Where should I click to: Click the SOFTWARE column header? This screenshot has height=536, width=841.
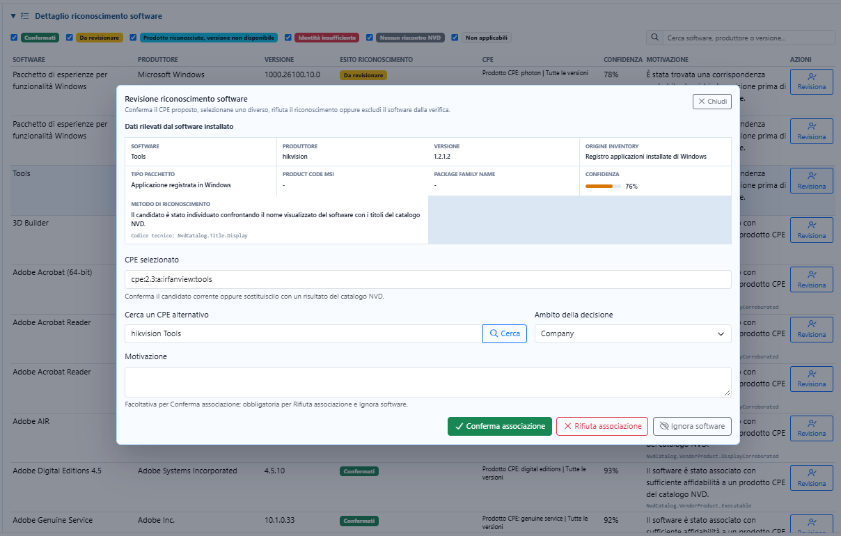tap(29, 60)
